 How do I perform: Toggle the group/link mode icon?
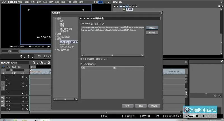14,67
